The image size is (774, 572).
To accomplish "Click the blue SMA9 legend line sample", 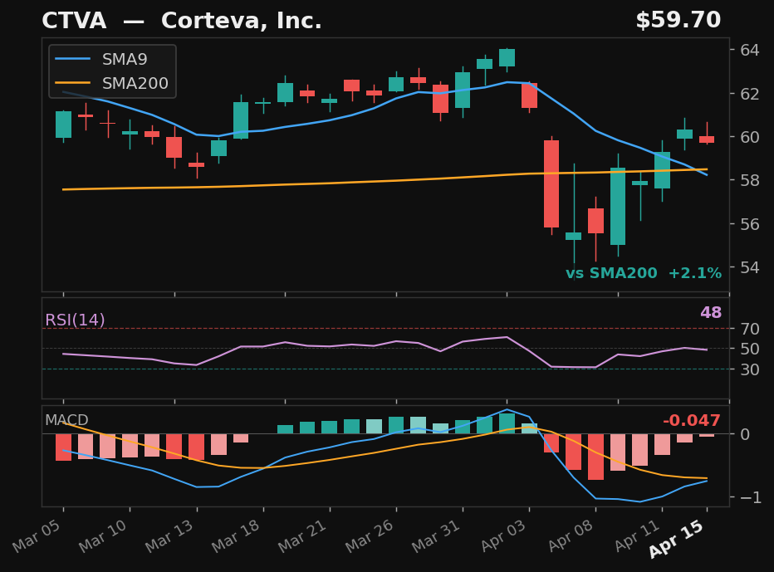I will [73, 59].
